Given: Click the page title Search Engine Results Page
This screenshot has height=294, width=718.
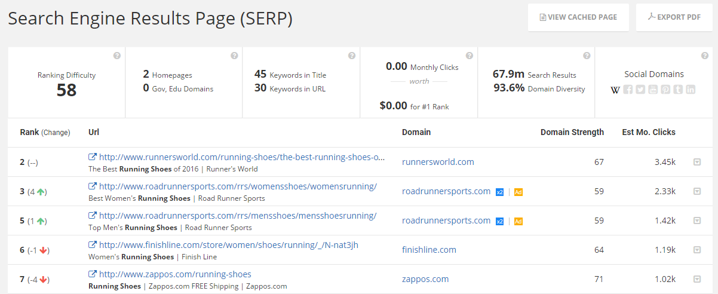Looking at the screenshot, I should [x=150, y=19].
